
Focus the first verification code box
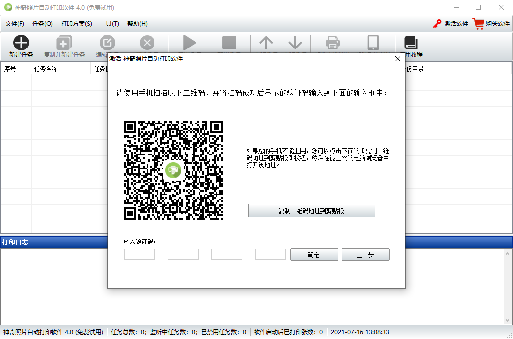click(x=140, y=254)
